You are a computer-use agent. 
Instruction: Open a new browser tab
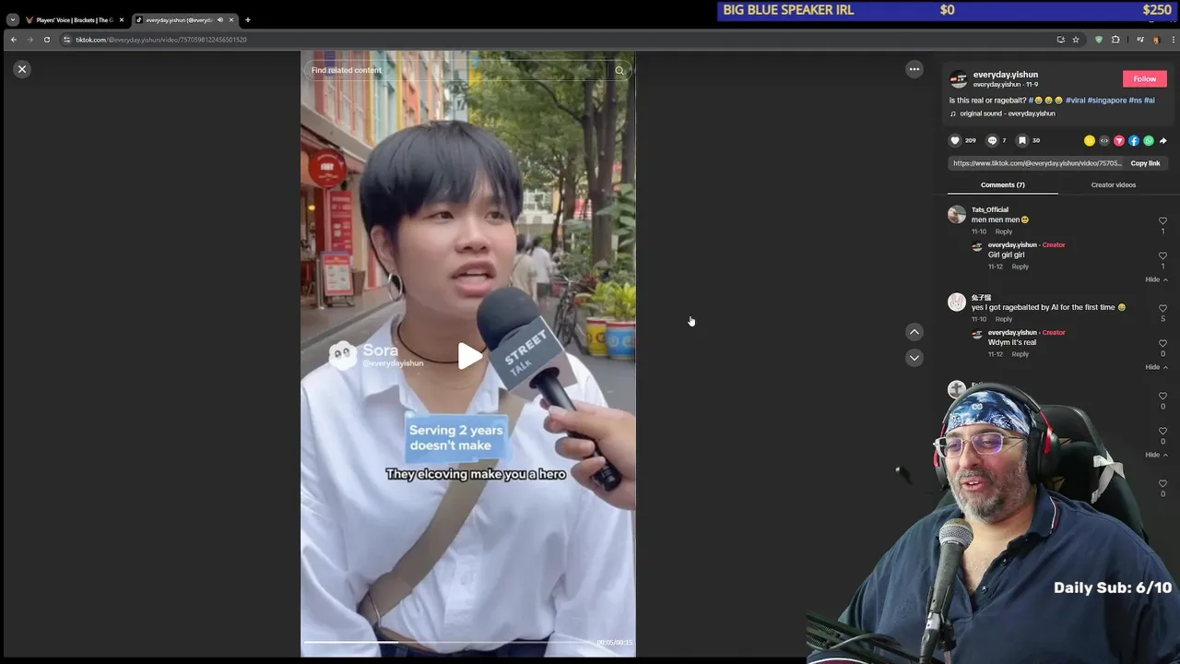(x=247, y=19)
